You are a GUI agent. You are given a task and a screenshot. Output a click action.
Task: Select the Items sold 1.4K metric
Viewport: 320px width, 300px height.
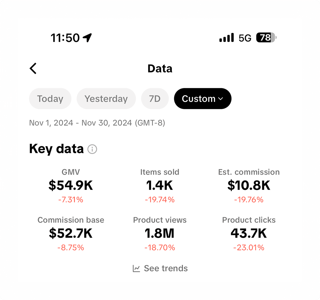click(x=160, y=186)
